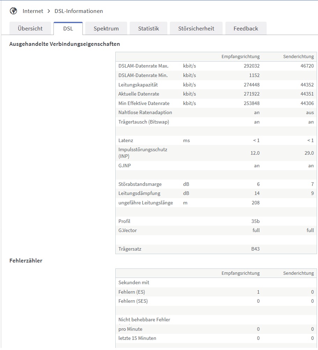Go to the Statistik tab
Viewport: 318px width, 350px height.
click(149, 29)
